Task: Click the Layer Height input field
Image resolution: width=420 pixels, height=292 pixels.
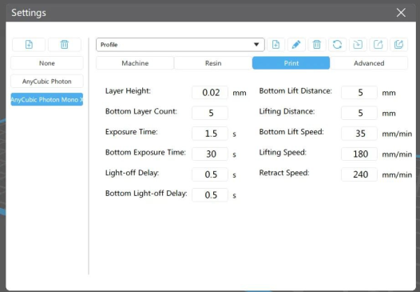Action: pos(210,93)
